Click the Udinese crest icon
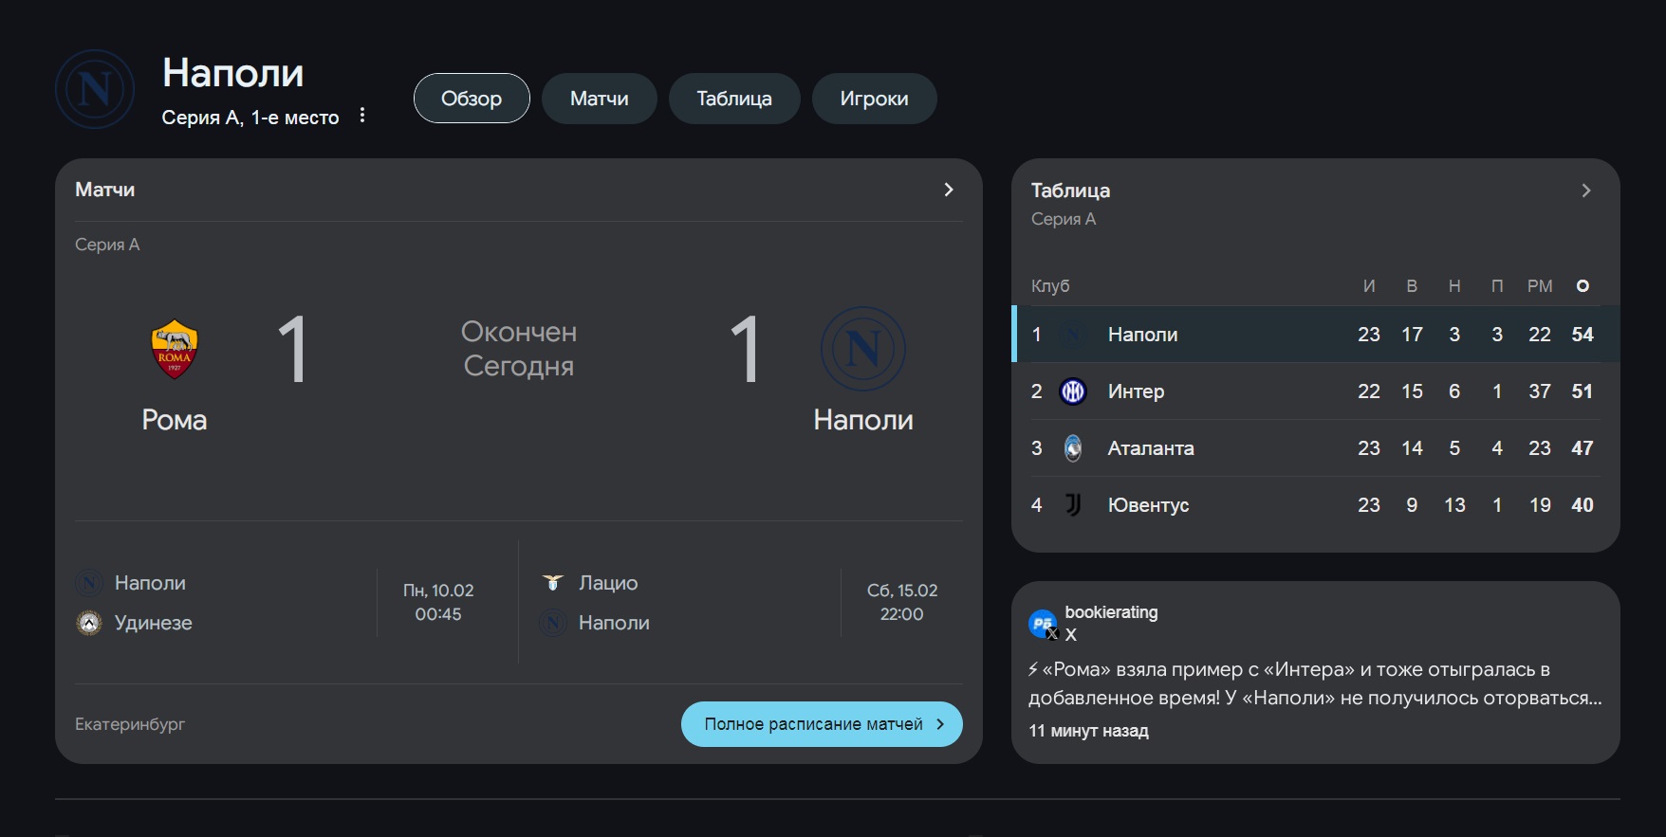This screenshot has height=837, width=1666. click(89, 623)
